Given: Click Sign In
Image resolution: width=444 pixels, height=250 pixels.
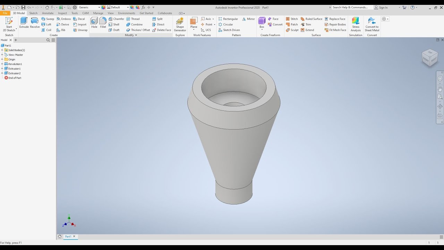Looking at the screenshot, I should coord(381,7).
